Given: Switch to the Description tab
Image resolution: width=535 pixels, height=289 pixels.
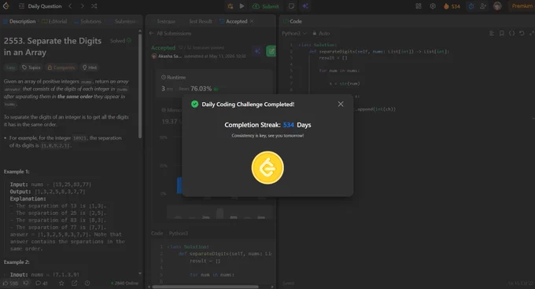Looking at the screenshot, I should [x=20, y=21].
